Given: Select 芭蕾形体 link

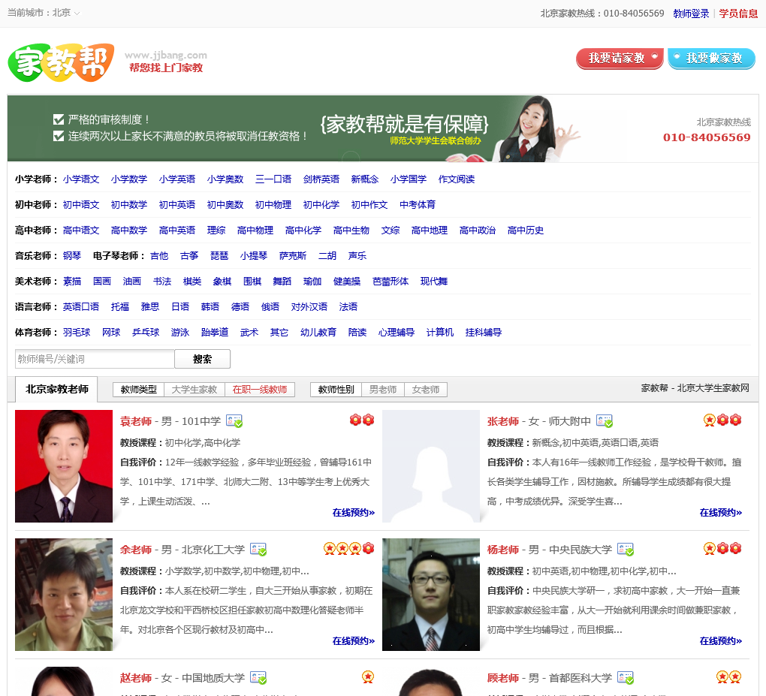Looking at the screenshot, I should 391,282.
